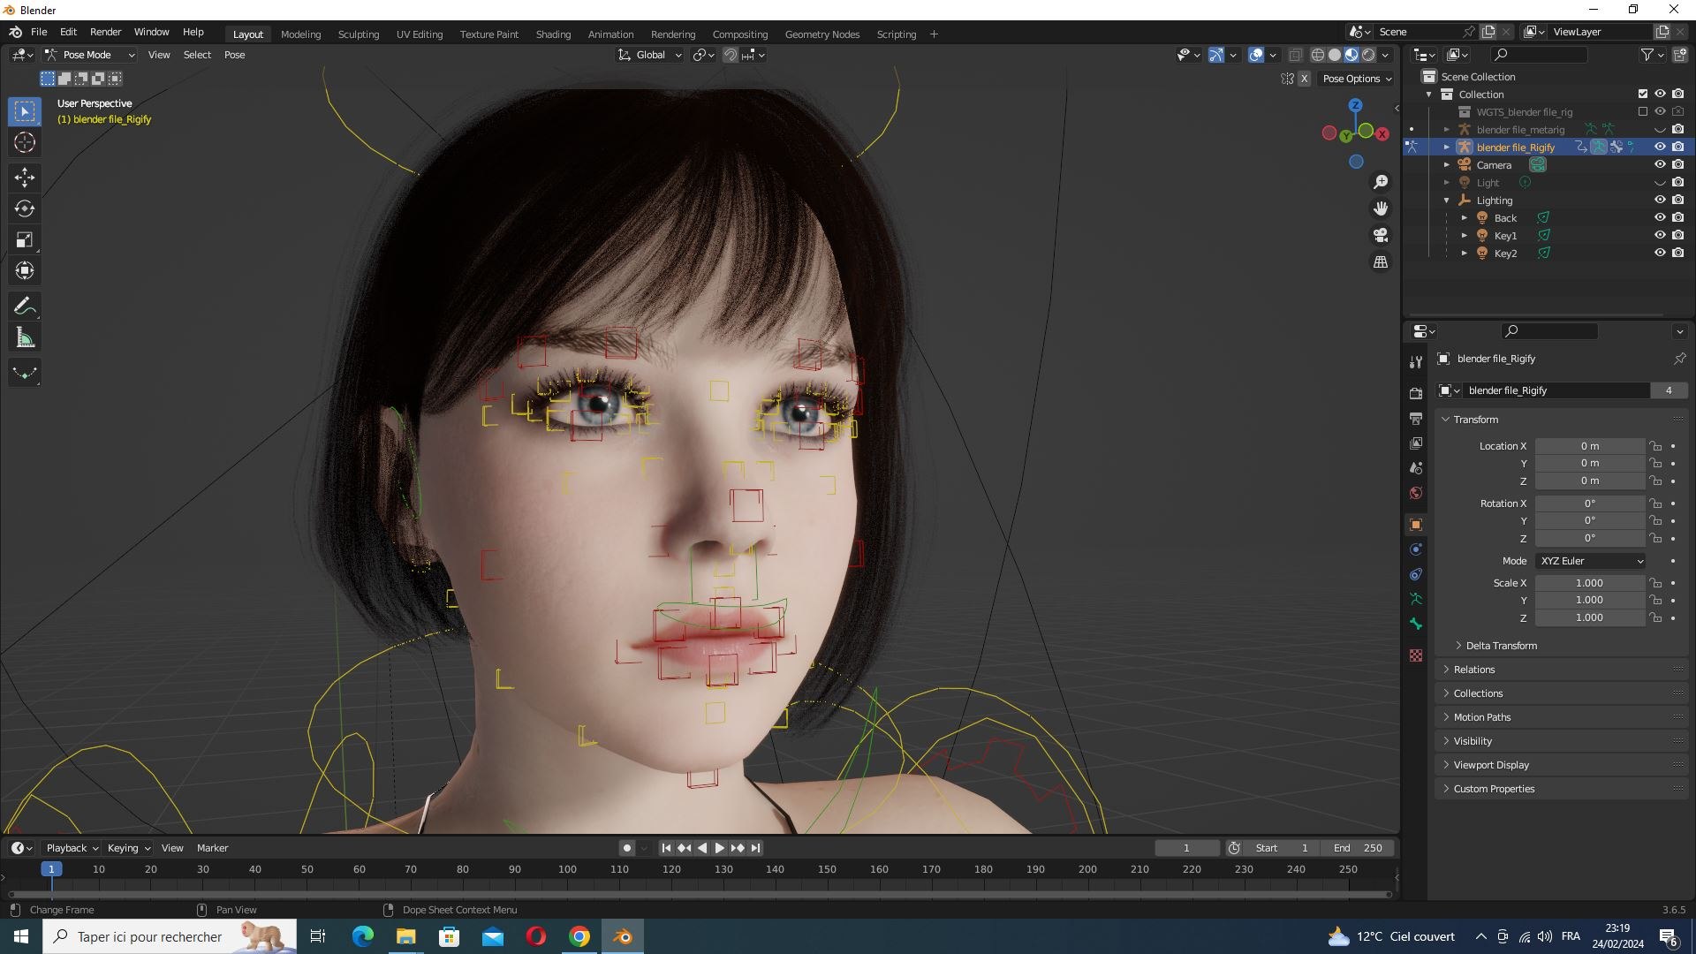The width and height of the screenshot is (1696, 954).
Task: Select the Scale tool
Action: (25, 239)
